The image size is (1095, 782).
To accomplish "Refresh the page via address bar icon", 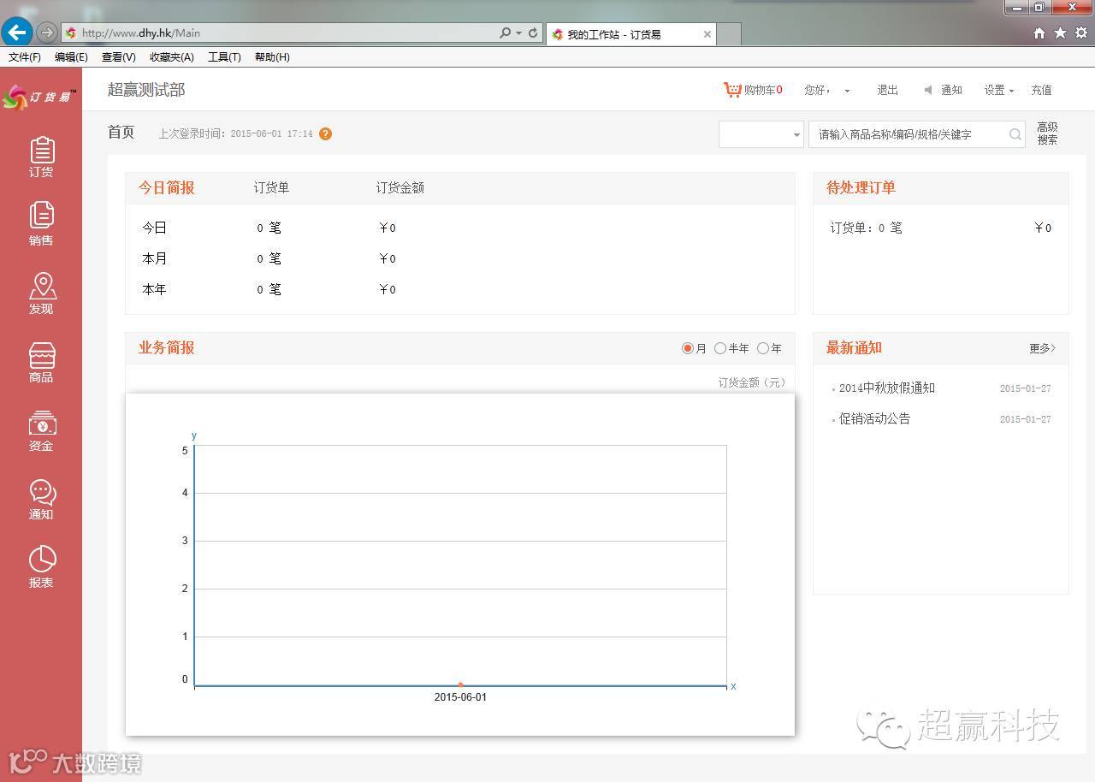I will pyautogui.click(x=533, y=33).
